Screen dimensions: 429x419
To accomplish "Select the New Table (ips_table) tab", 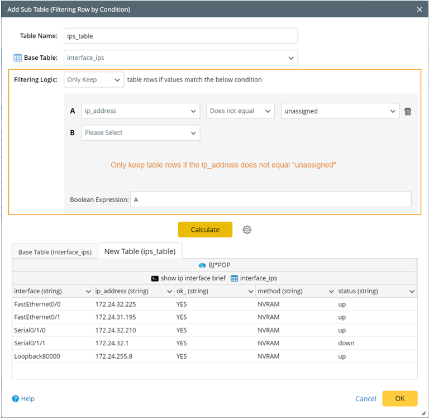I will tap(140, 251).
